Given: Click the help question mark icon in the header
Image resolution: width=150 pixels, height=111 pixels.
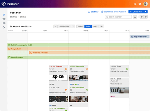Looking at the screenshot, I should 140,4.
